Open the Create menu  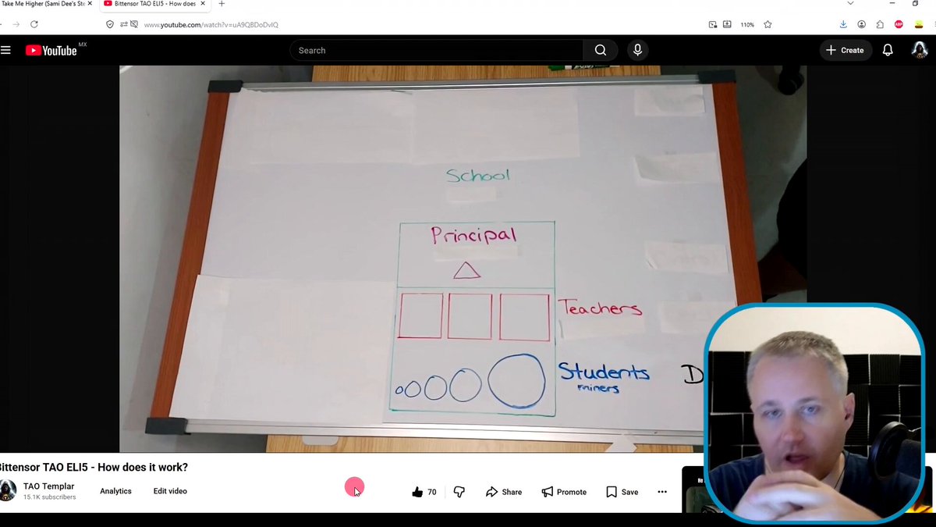[x=845, y=50]
